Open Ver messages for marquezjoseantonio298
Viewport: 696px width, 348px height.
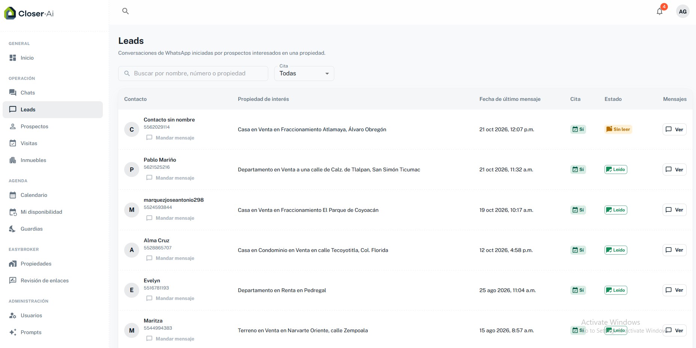click(674, 210)
